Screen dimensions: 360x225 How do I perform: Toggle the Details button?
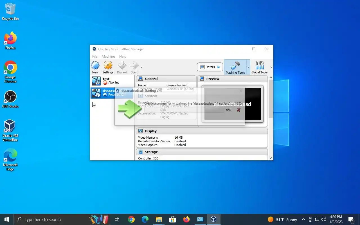210,67
